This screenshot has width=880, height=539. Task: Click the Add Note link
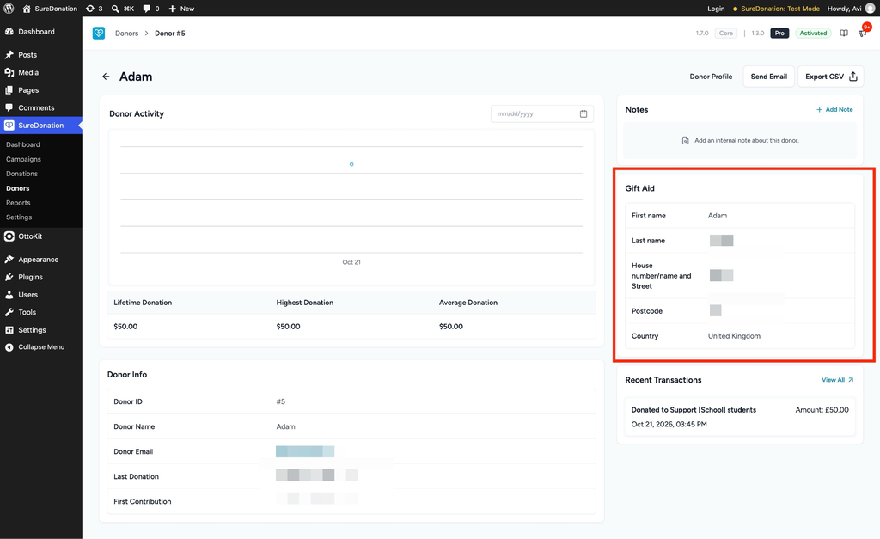pyautogui.click(x=834, y=109)
